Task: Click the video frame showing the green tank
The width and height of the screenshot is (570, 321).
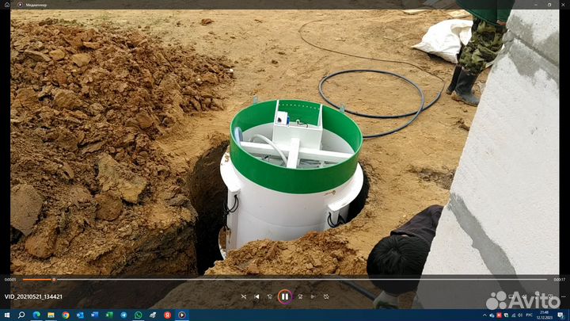Action: [294, 151]
